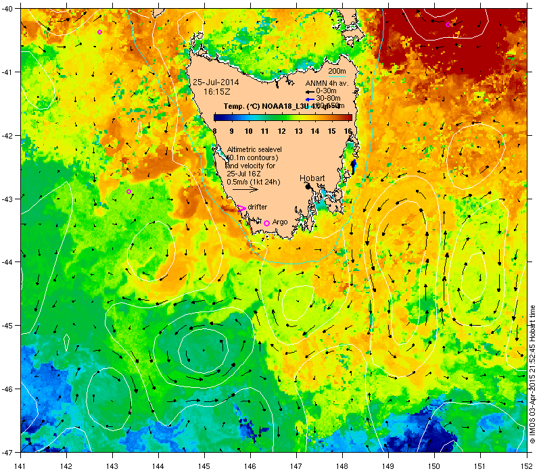The height and width of the screenshot is (473, 541).
Task: Click longitude axis label '147'
Action: click(296, 466)
